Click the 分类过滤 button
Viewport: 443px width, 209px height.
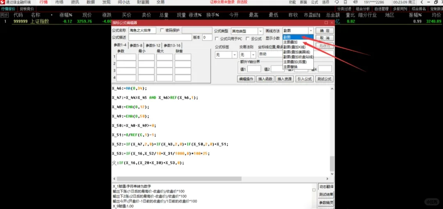tap(344, 9)
